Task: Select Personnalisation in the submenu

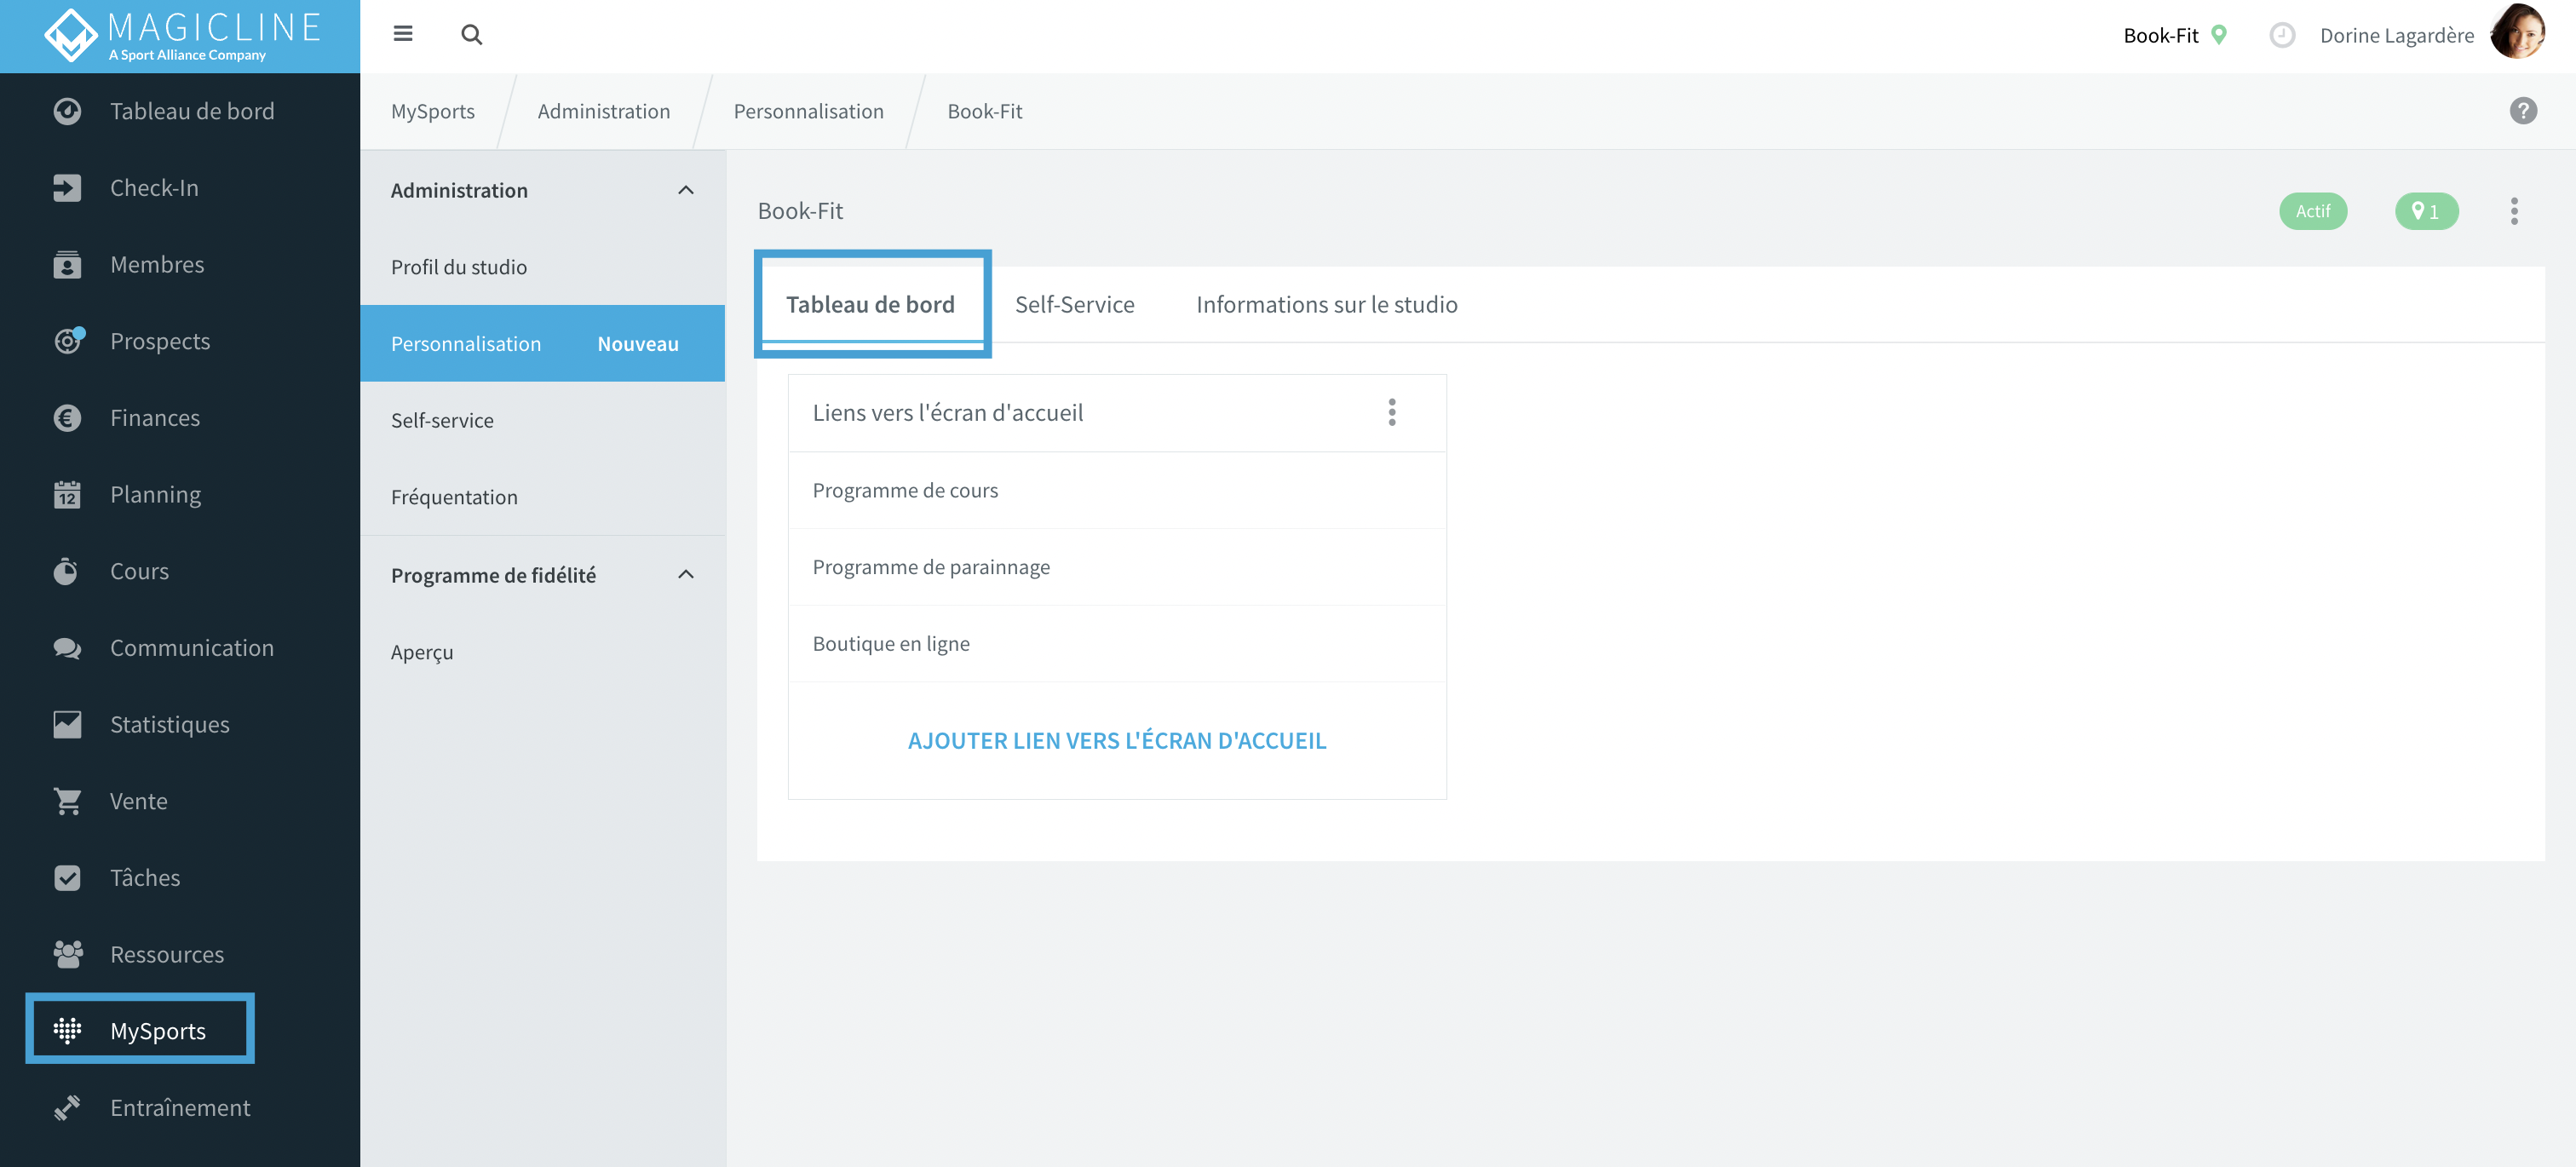Action: [x=542, y=343]
